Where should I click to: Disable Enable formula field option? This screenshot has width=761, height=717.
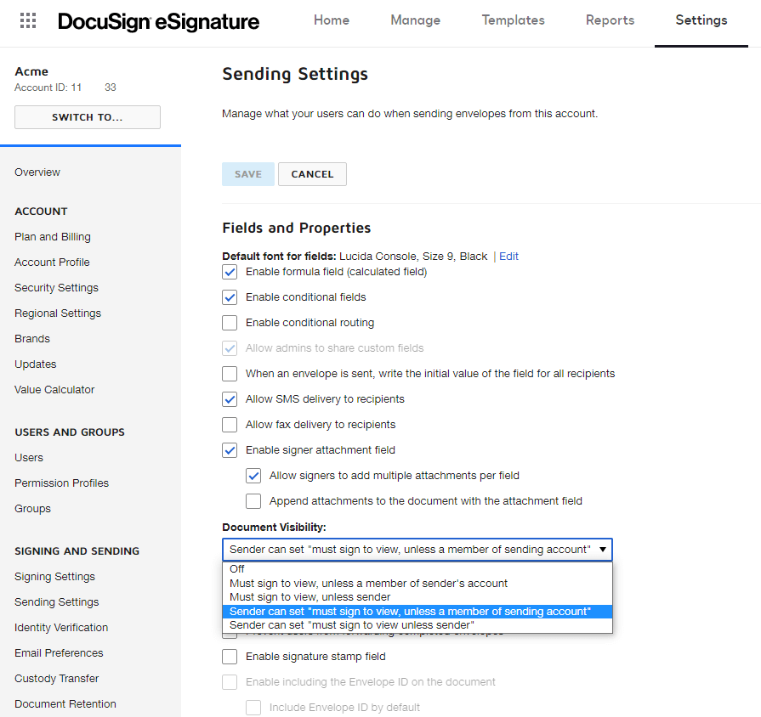click(230, 271)
